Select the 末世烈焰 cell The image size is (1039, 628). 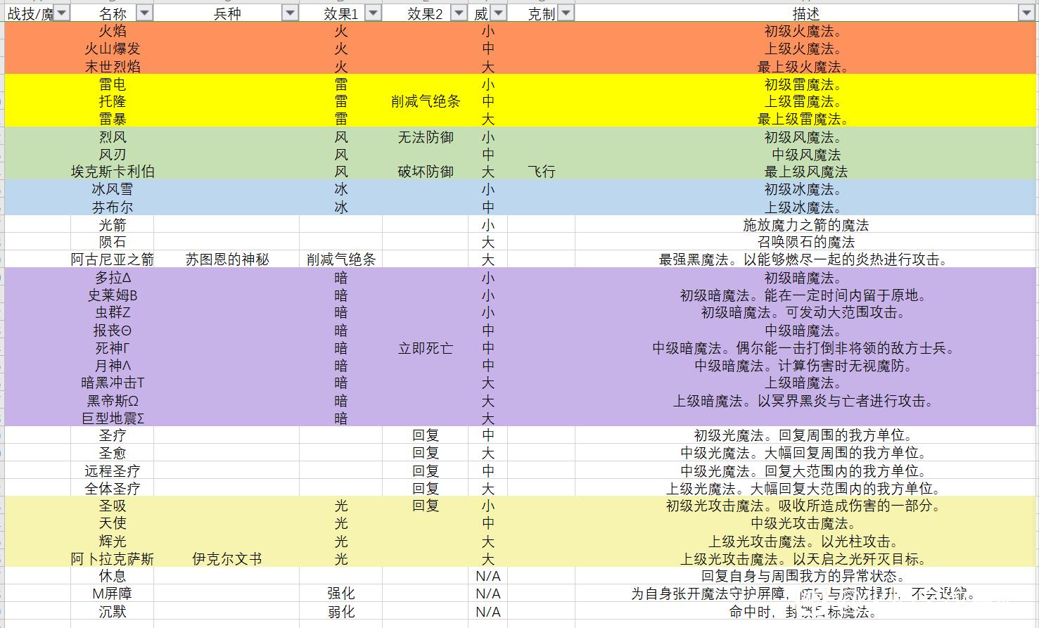(113, 66)
